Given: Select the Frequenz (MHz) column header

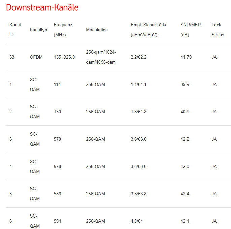Looking at the screenshot, I should point(63,30).
